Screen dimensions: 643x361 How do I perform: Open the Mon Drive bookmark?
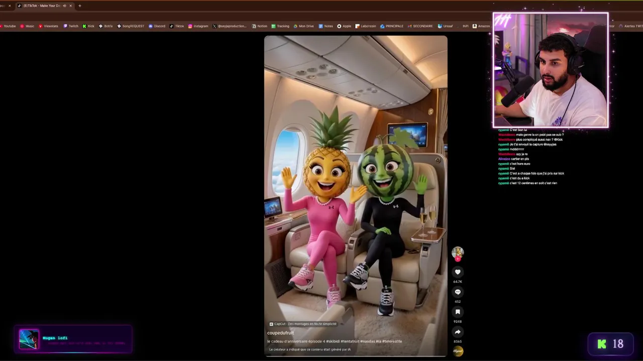303,26
